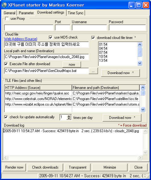151x180 pixels.
Task: Toggle the use MD5 check checkbox
Action: tap(51, 37)
